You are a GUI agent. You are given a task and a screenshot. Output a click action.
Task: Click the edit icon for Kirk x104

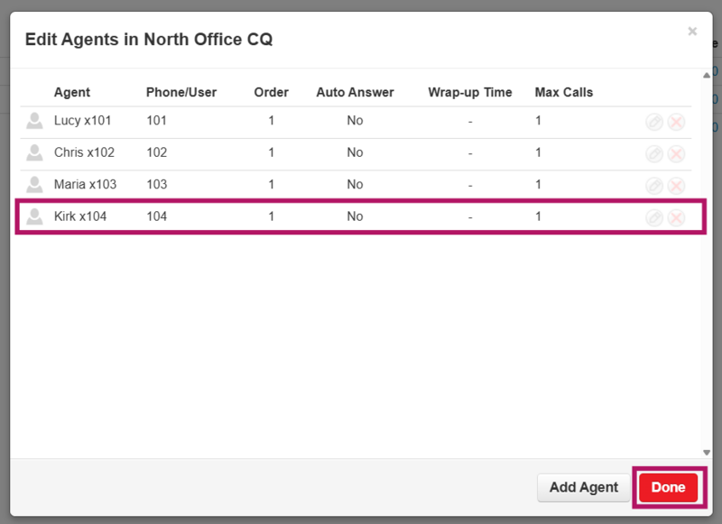(x=654, y=217)
